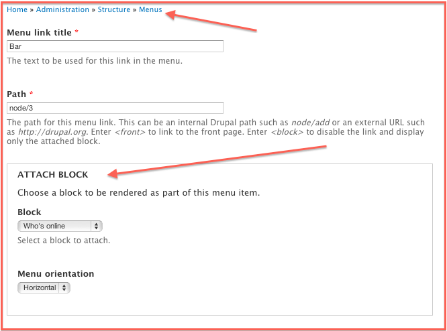Focus the Menu link title field containing Bar
Viewport: 447px width, 331px height.
click(x=115, y=46)
